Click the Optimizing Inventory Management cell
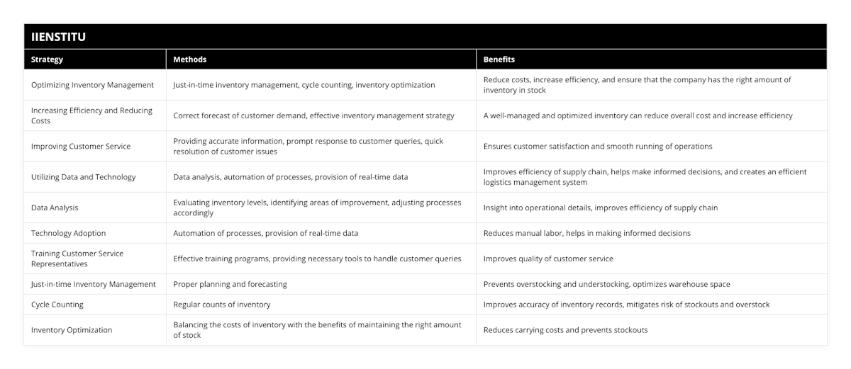The height and width of the screenshot is (369, 851). pyautogui.click(x=95, y=85)
